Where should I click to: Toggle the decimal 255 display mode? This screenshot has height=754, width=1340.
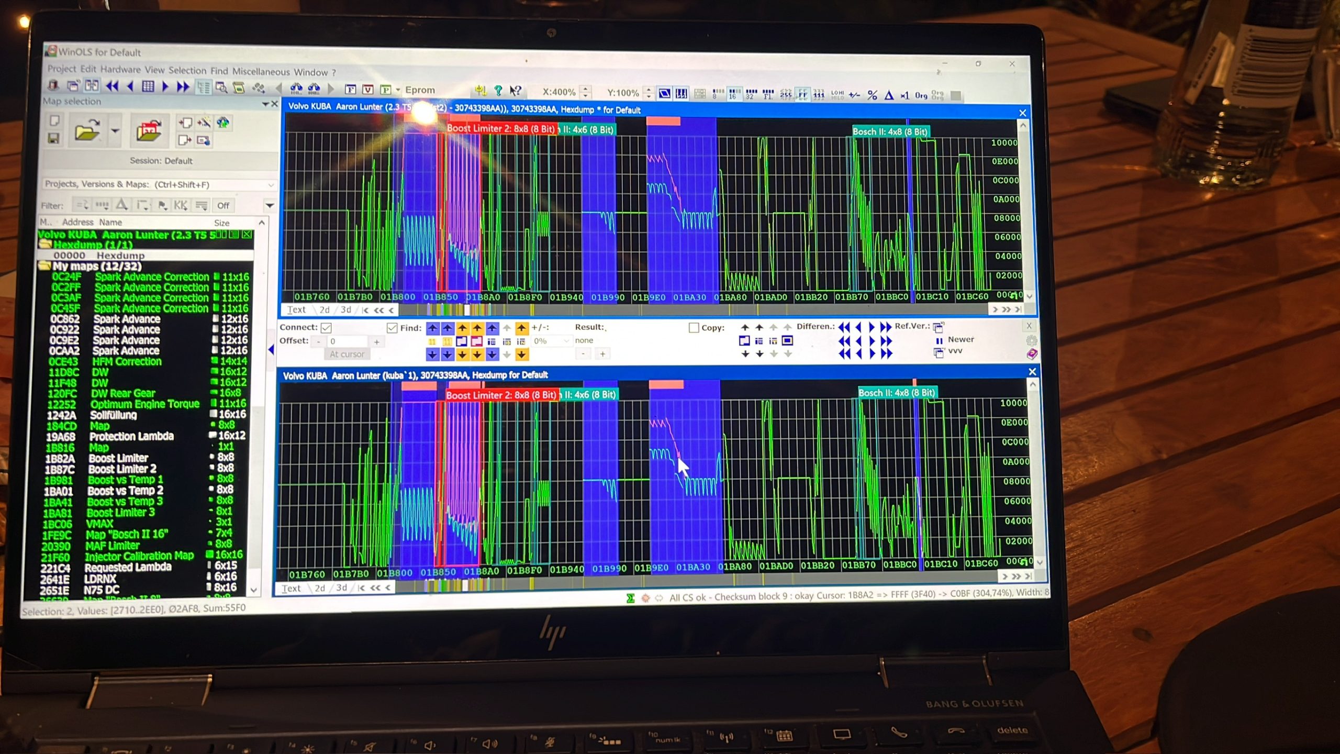(786, 94)
